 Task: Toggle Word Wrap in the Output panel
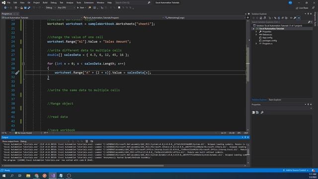pos(91,141)
